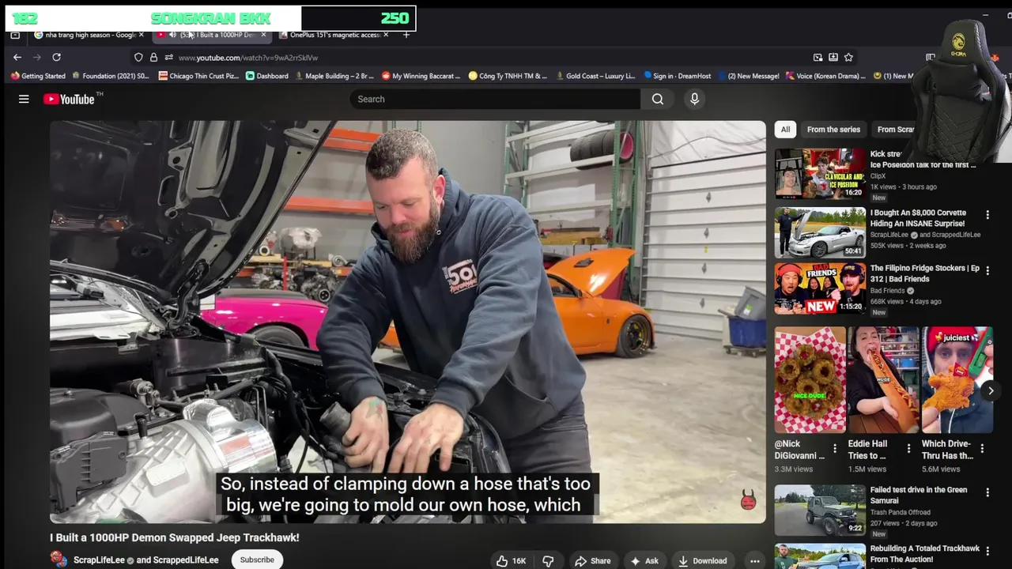1012x569 pixels.
Task: Open options for Eddie Hall short
Action: point(908,449)
